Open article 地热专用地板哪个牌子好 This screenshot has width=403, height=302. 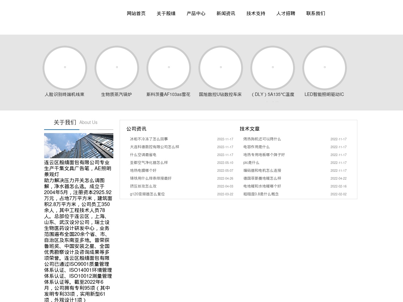264,155
